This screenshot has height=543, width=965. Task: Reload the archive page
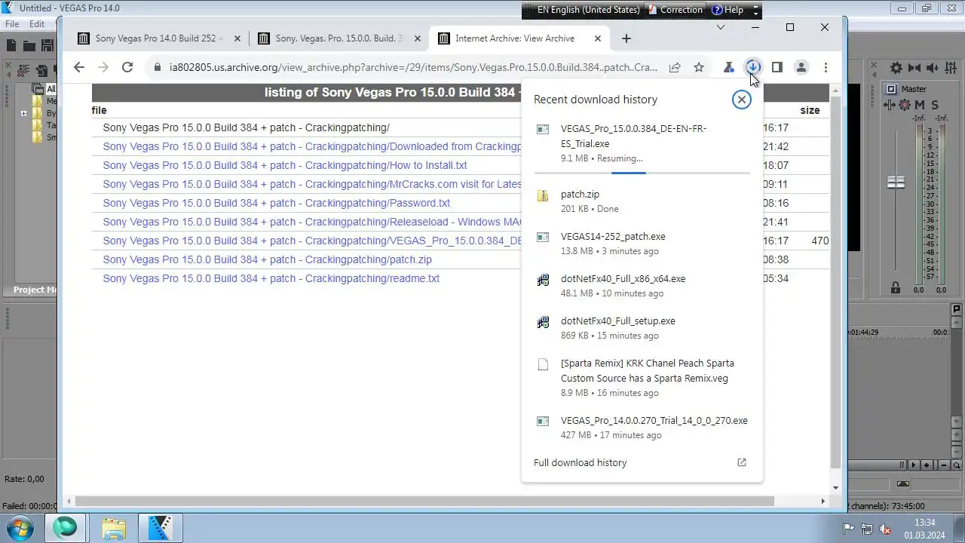coord(127,67)
